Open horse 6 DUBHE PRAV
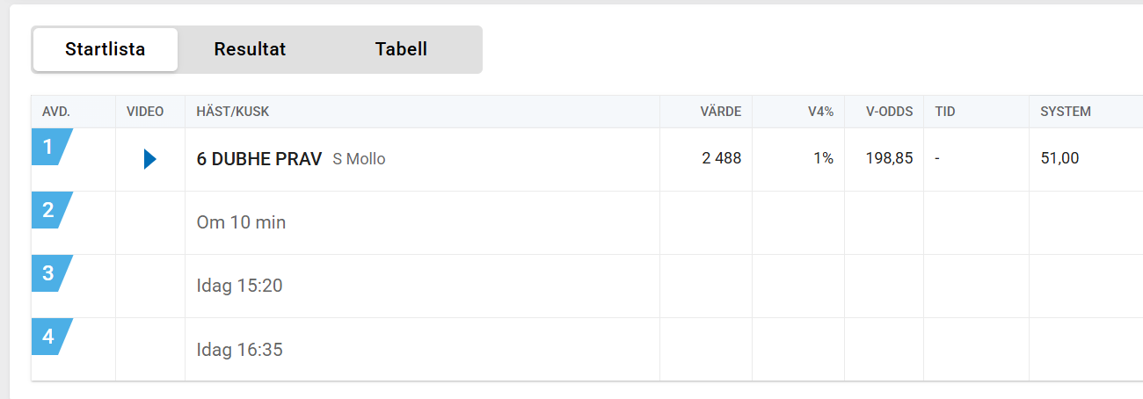1143x399 pixels. click(259, 159)
